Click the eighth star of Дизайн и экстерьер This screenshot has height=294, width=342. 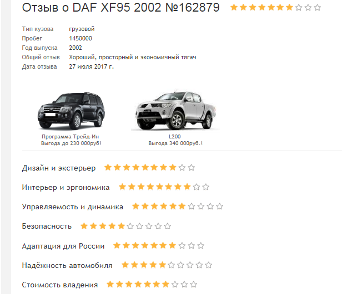coord(173,167)
